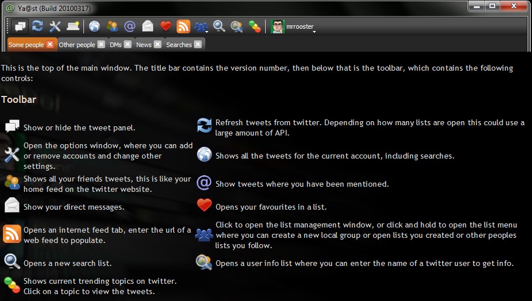Click the 'Toolbar' heading
Viewport: 532px width, 301px height.
point(18,99)
